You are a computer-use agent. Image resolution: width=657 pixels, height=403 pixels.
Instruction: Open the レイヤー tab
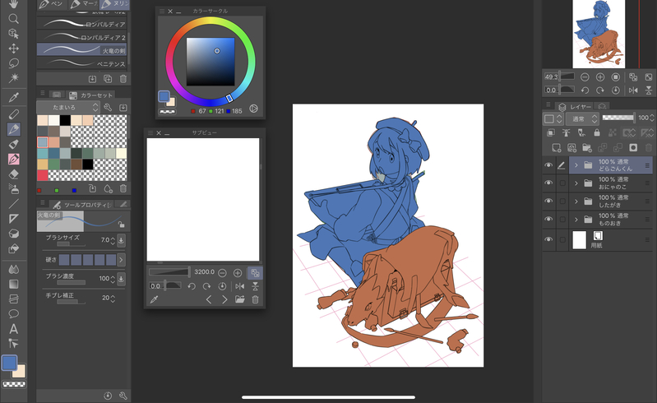[576, 106]
